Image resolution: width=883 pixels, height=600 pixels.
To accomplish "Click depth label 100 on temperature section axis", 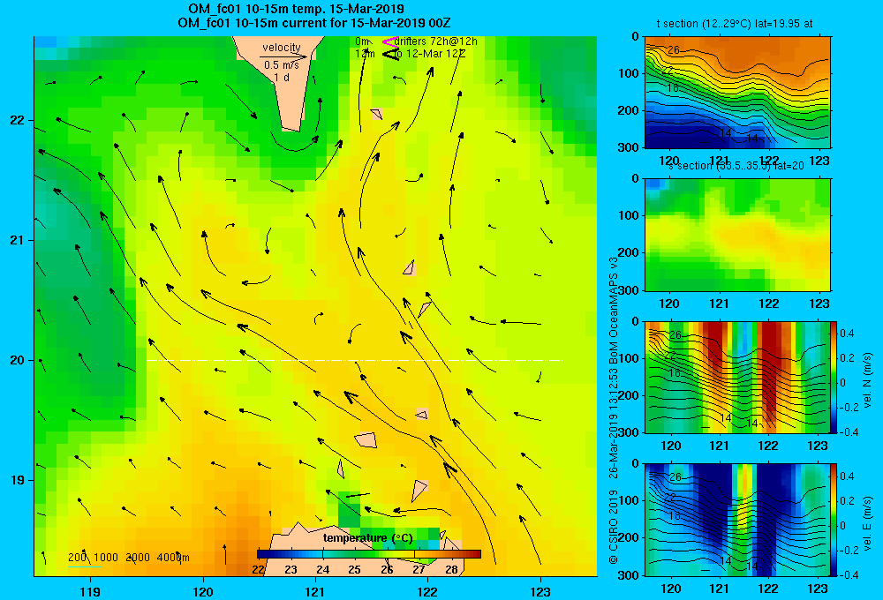I will [x=630, y=73].
